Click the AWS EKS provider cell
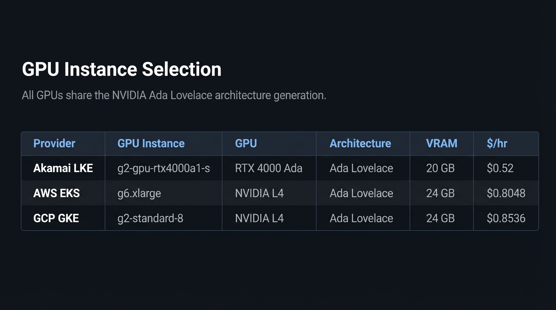Image resolution: width=556 pixels, height=310 pixels. pos(57,193)
